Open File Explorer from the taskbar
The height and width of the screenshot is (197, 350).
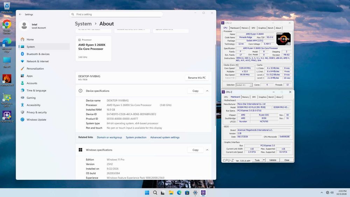click(171, 193)
